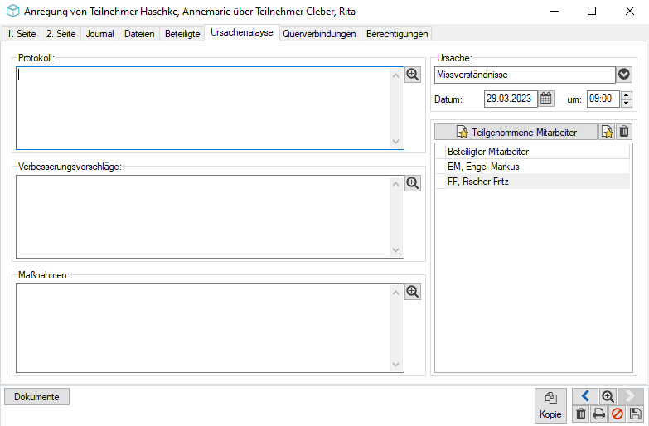Screen dimensions: 649x426
Task: Click into the Maßnahmen text area
Action: click(203, 328)
